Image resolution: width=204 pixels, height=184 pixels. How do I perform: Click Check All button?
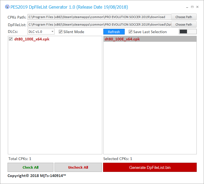coord(30,167)
